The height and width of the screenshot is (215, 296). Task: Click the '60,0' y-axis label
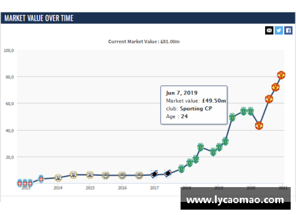click(10, 104)
